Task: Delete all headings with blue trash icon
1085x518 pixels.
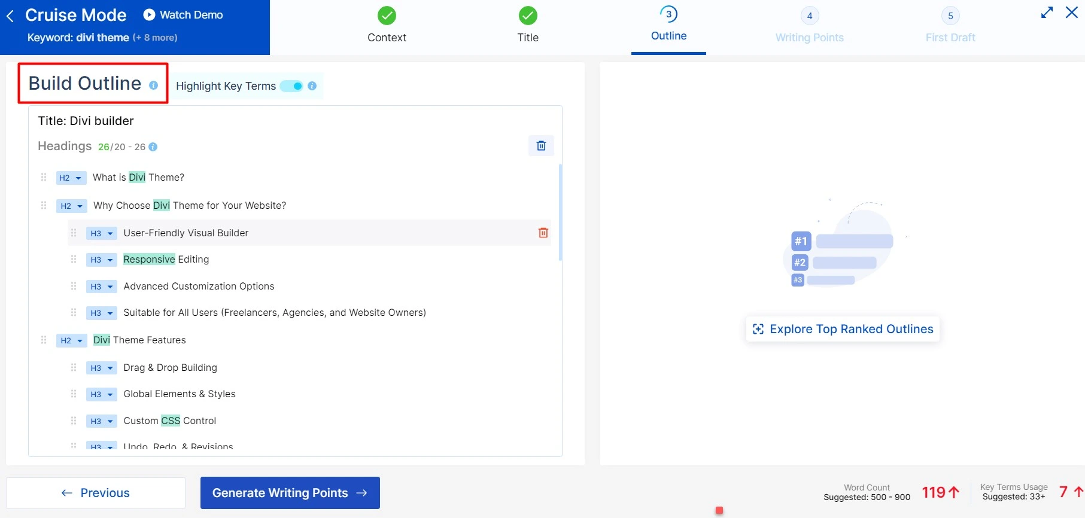Action: coord(541,146)
